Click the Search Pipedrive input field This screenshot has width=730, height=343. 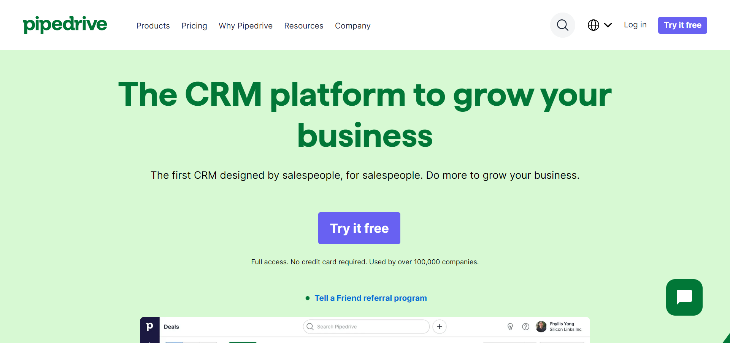coord(365,326)
